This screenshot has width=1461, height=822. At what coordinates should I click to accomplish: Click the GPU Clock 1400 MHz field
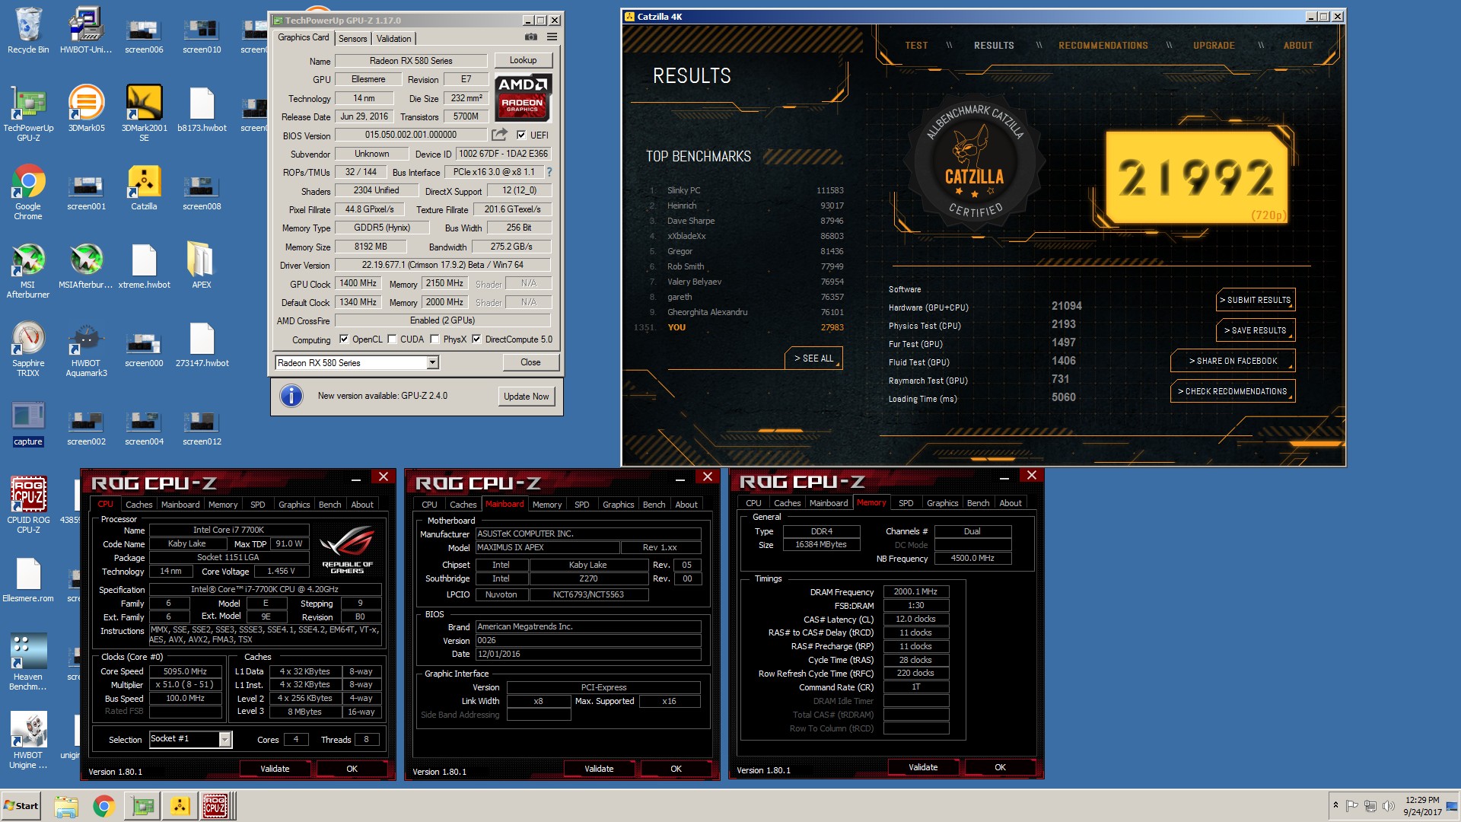[358, 283]
